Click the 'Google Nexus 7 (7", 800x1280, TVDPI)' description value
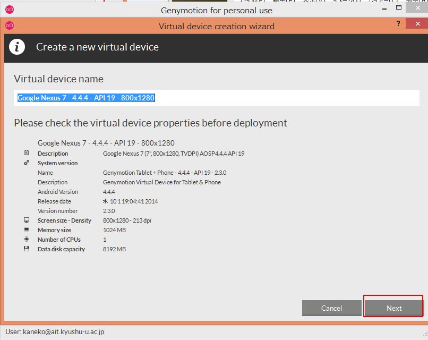This screenshot has width=428, height=340. pyautogui.click(x=174, y=154)
